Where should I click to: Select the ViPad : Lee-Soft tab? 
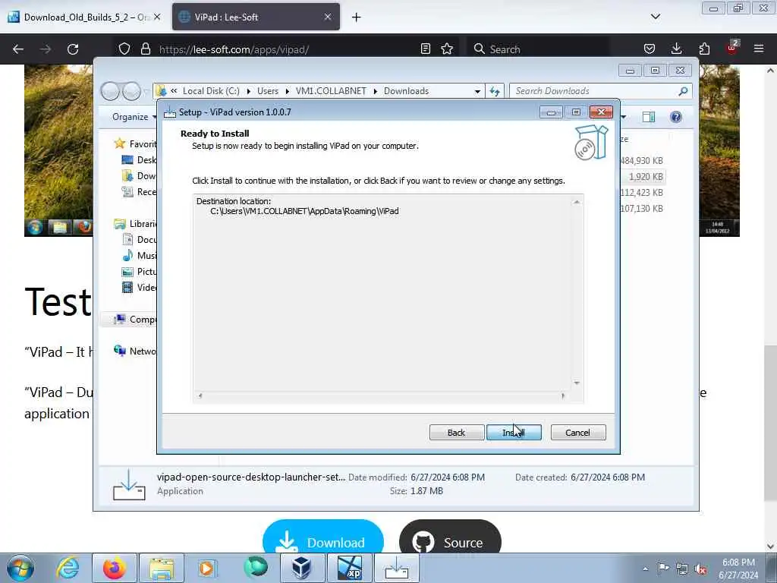pyautogui.click(x=248, y=17)
